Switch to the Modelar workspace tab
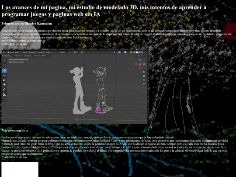Screen dimensions: 236x177 pyautogui.click(x=54, y=49)
